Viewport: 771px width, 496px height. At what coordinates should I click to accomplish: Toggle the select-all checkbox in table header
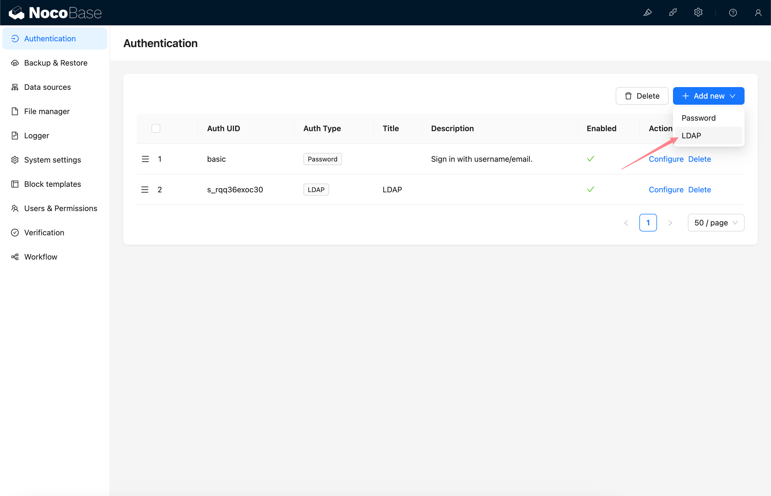pyautogui.click(x=156, y=128)
